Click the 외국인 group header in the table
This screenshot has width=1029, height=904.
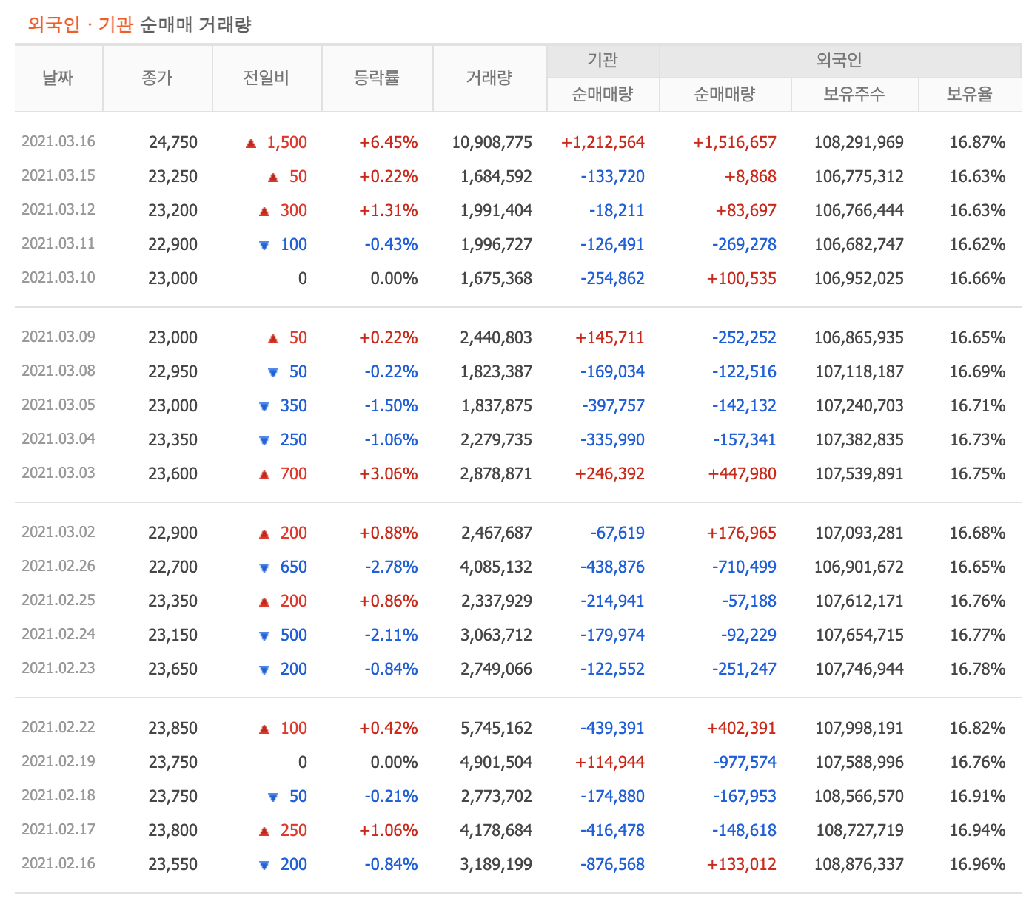pos(841,60)
